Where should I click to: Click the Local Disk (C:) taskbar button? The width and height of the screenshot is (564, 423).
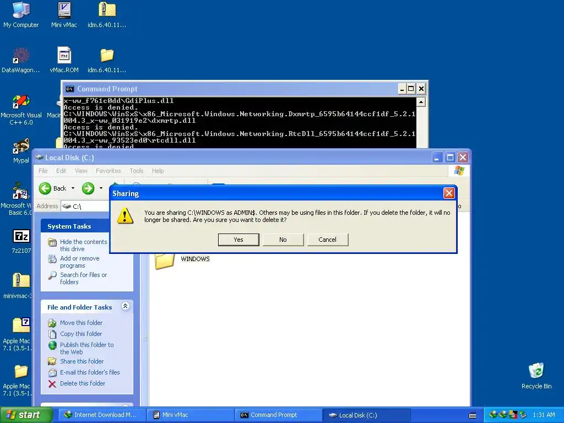366,415
